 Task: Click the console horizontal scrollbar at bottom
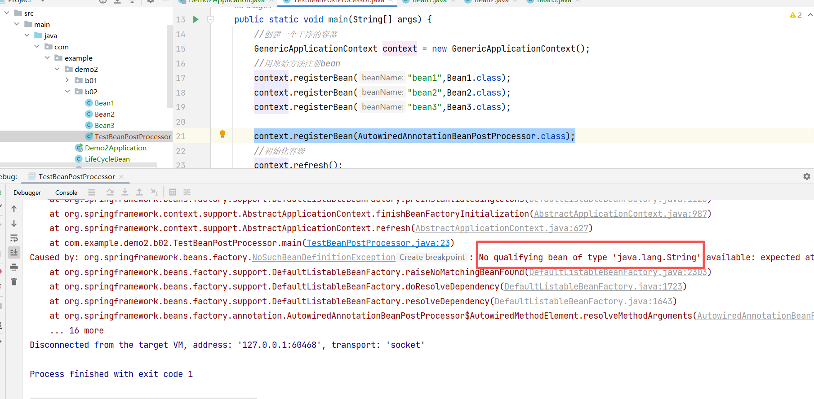pos(143,398)
